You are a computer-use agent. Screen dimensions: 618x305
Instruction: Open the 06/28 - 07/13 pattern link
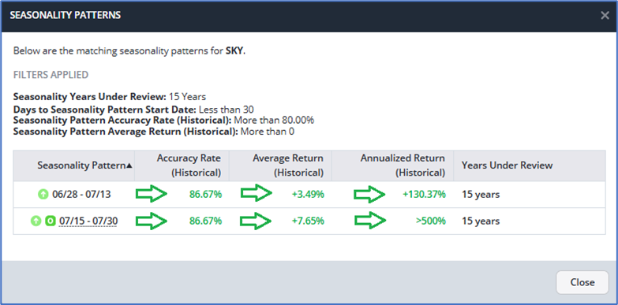81,194
